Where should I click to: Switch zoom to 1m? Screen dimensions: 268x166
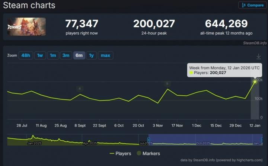pyautogui.click(x=53, y=55)
